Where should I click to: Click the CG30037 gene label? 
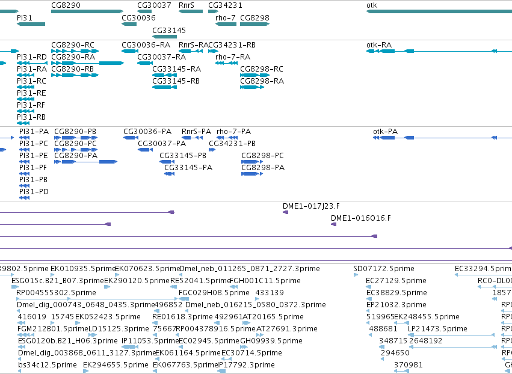pos(154,5)
